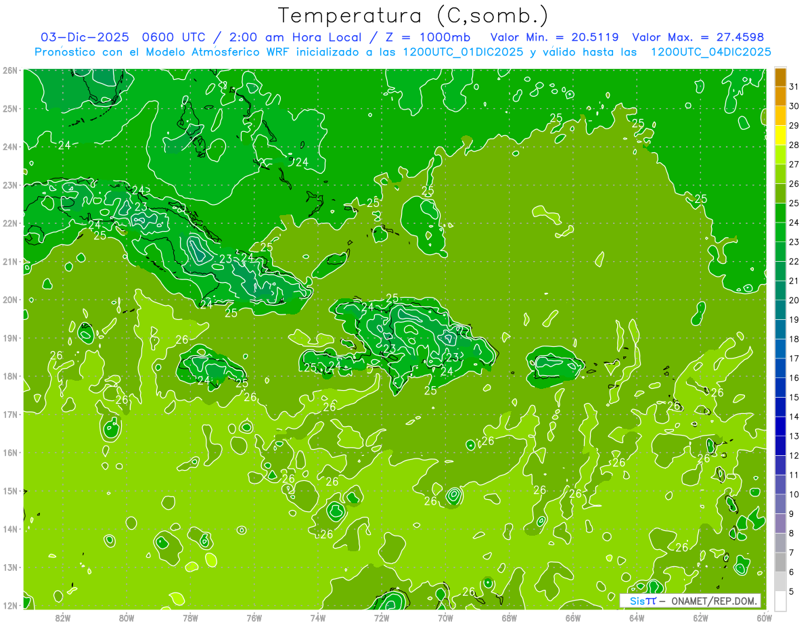Click the legend value '31'

click(x=794, y=87)
